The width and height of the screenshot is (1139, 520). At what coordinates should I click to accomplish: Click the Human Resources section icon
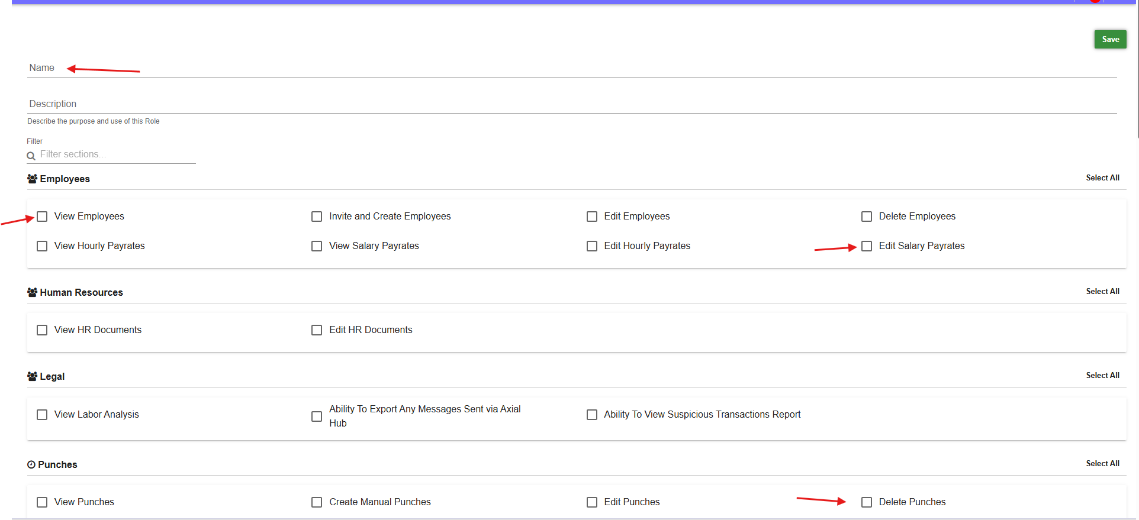click(x=32, y=292)
